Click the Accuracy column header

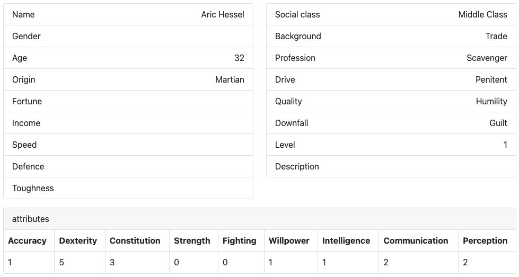pyautogui.click(x=28, y=240)
